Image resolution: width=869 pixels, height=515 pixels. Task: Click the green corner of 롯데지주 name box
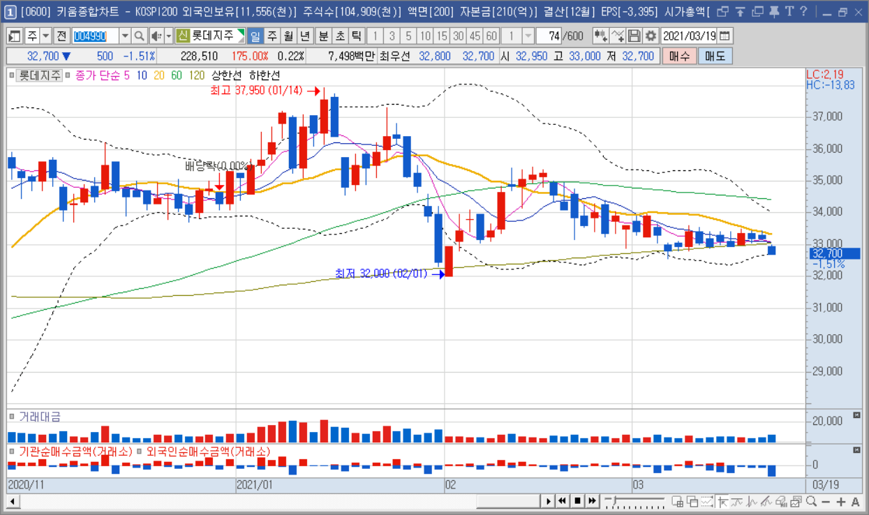pos(242,33)
